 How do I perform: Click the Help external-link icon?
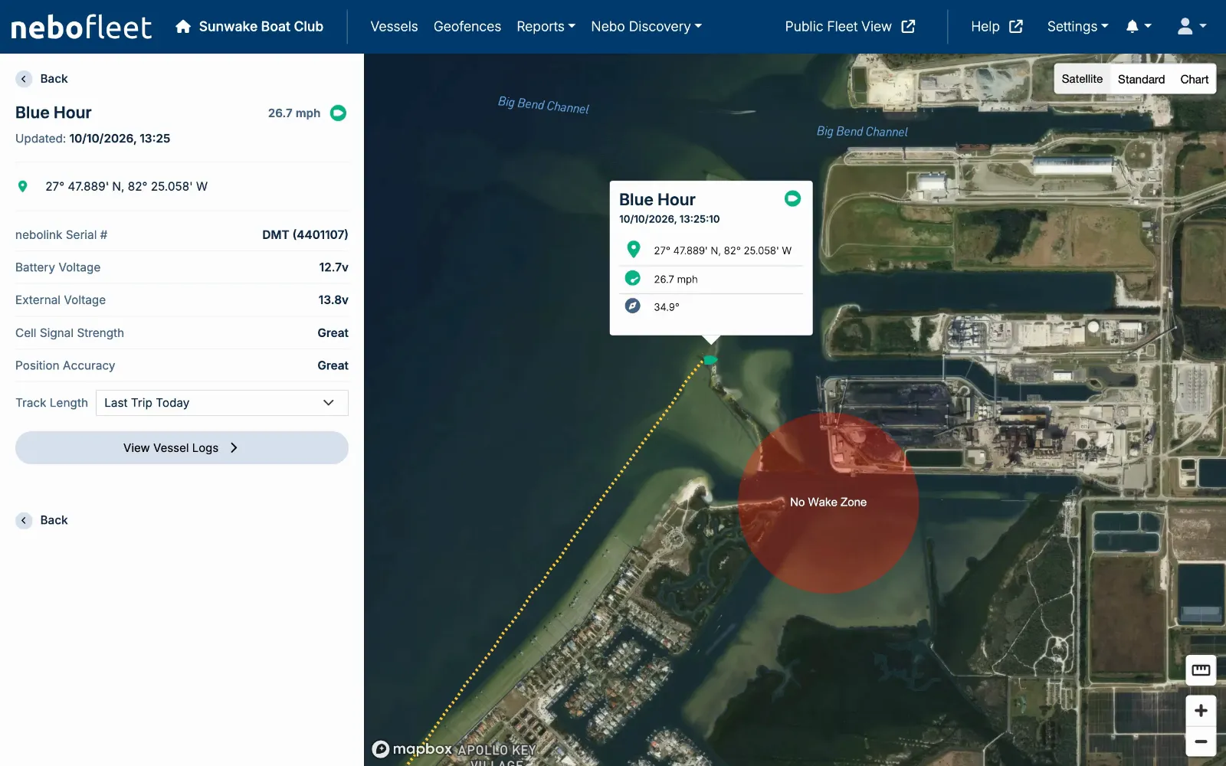[x=1016, y=27]
